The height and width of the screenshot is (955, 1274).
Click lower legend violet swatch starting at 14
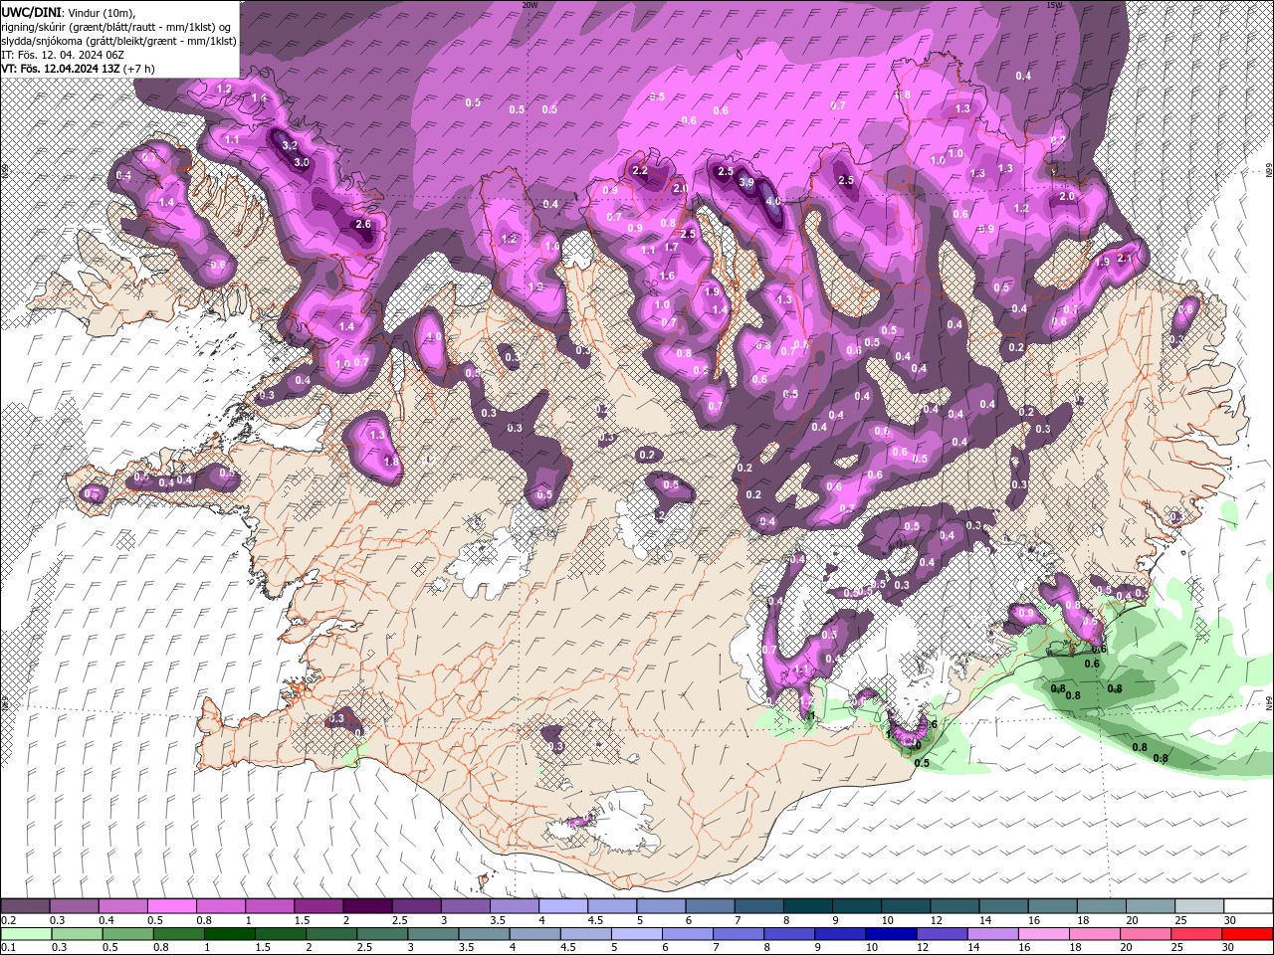coord(993,933)
